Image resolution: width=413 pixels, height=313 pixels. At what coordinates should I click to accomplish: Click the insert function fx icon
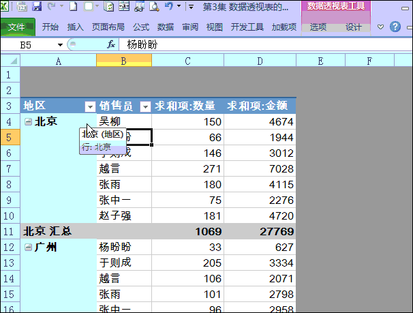pyautogui.click(x=111, y=44)
